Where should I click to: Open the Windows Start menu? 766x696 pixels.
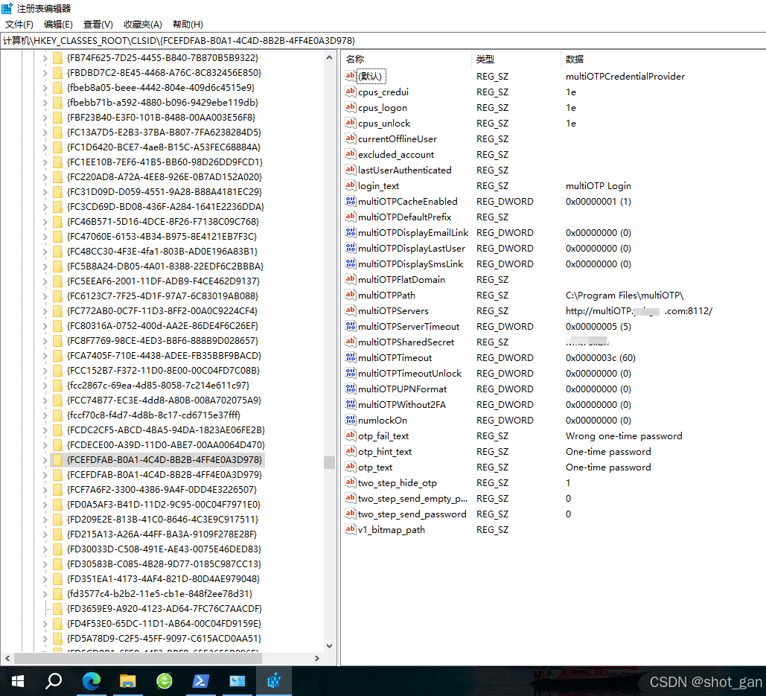point(18,681)
